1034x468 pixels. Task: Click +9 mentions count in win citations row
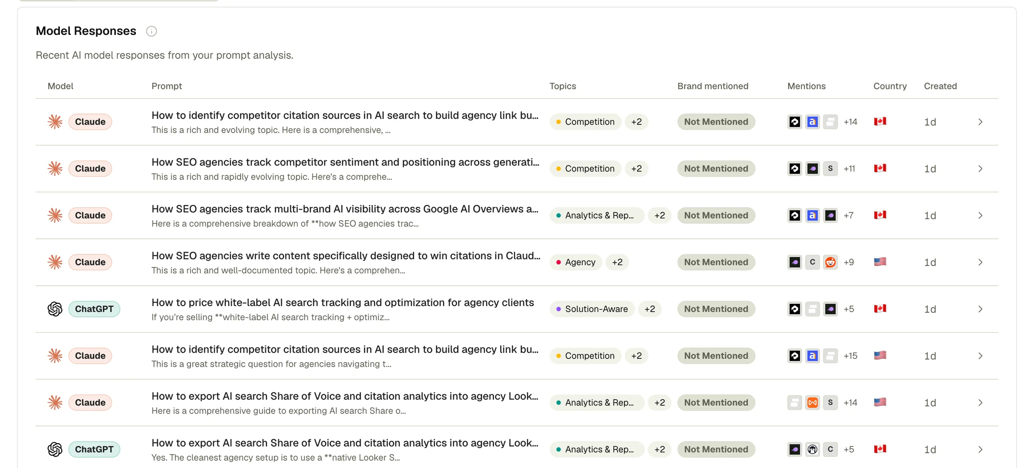(x=848, y=262)
